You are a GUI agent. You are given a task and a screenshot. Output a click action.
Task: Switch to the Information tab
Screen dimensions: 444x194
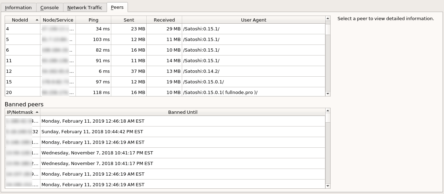18,7
